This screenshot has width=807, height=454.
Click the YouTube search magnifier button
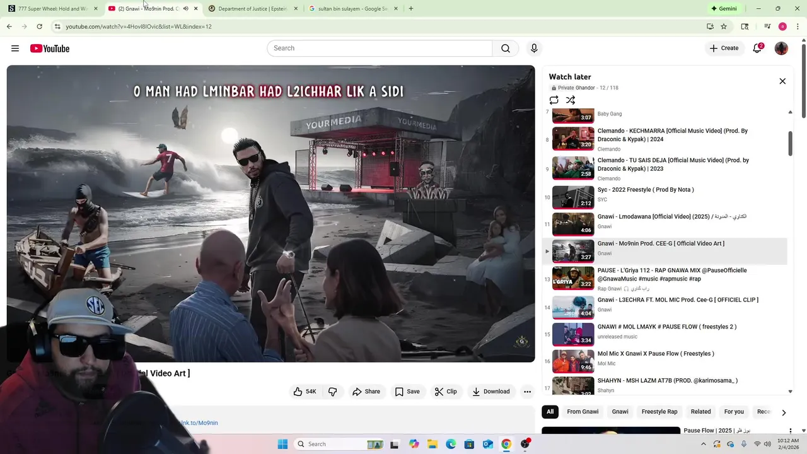(506, 49)
